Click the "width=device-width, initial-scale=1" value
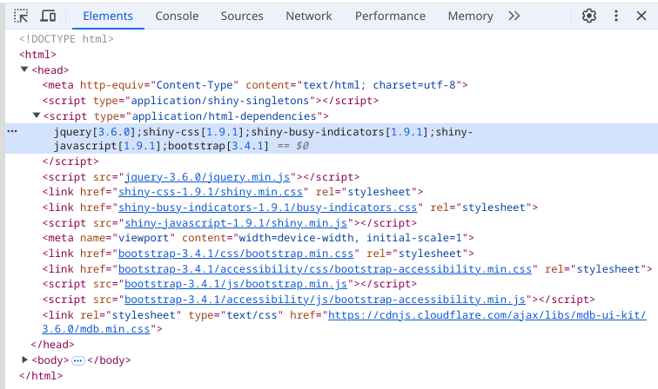 pos(351,238)
